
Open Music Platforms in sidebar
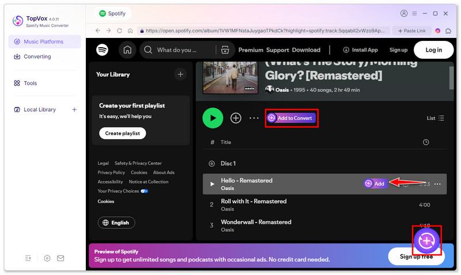pos(44,41)
